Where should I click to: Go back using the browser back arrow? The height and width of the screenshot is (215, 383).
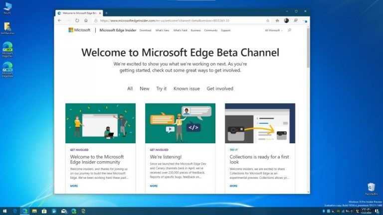coord(60,20)
